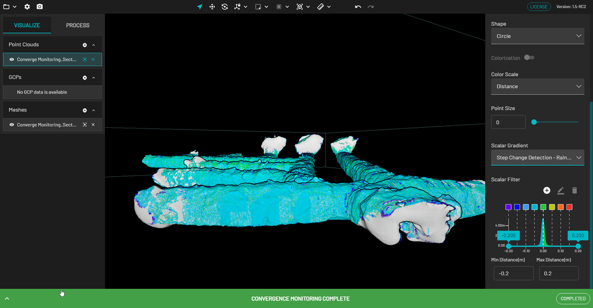Open settings with the gear icon
The height and width of the screenshot is (308, 593).
point(27,7)
